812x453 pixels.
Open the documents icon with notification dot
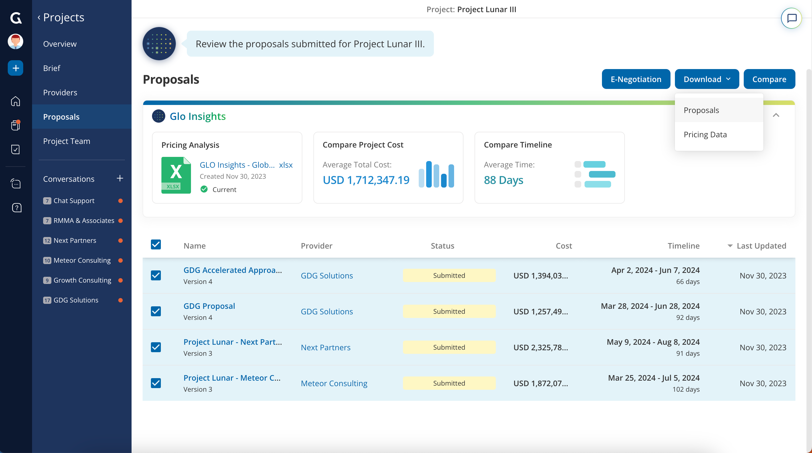(x=15, y=125)
